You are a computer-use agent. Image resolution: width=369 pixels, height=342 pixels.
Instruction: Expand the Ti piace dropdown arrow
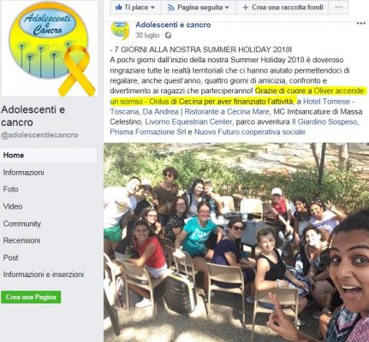(x=152, y=8)
